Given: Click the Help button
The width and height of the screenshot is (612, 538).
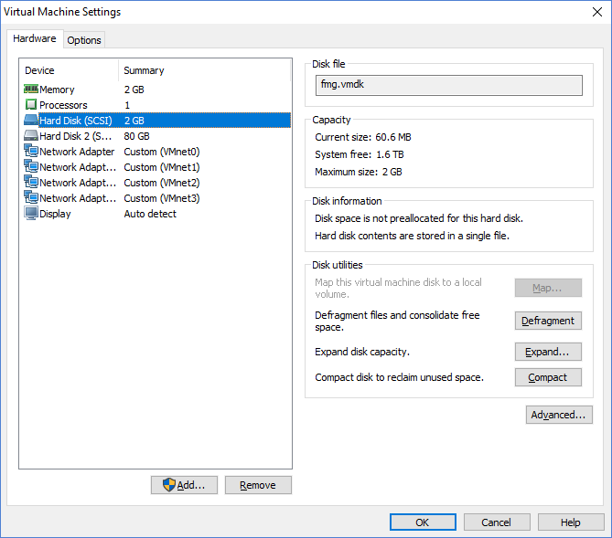Looking at the screenshot, I should tap(571, 522).
